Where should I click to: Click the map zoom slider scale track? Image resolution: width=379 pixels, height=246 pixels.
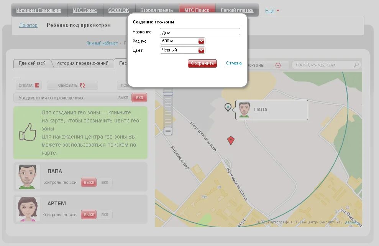click(168, 111)
